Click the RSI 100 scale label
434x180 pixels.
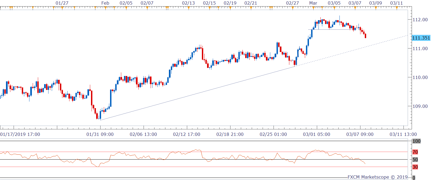coord(416,141)
